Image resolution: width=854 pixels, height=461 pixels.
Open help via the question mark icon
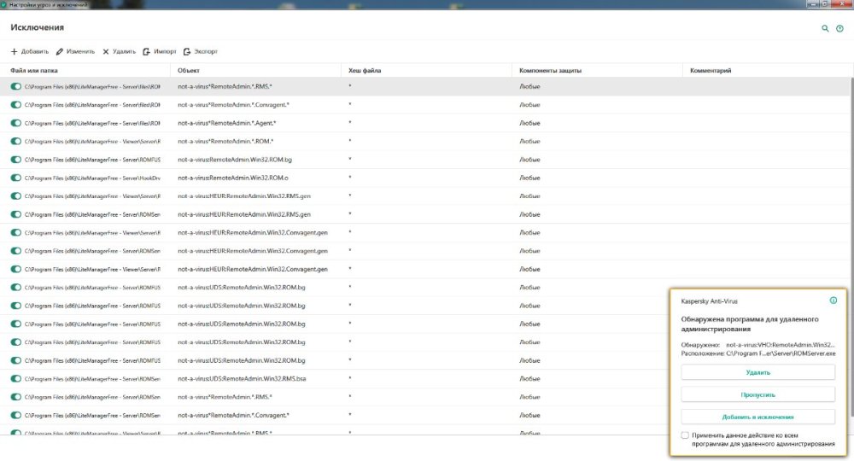[x=839, y=28]
